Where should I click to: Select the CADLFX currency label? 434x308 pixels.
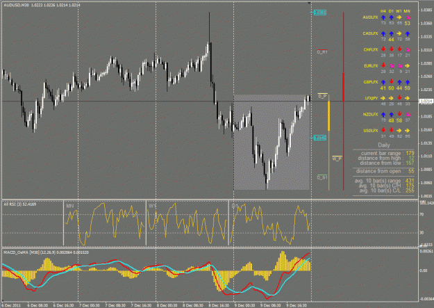point(370,33)
